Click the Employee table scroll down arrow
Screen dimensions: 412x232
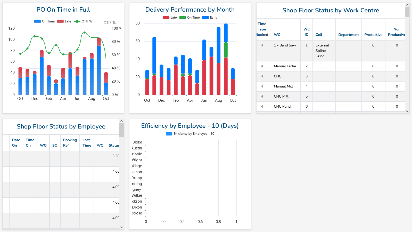[x=122, y=227]
